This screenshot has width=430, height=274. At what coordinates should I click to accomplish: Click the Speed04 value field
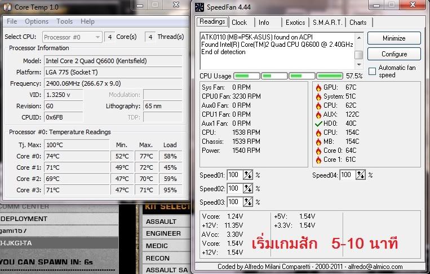[348, 175]
